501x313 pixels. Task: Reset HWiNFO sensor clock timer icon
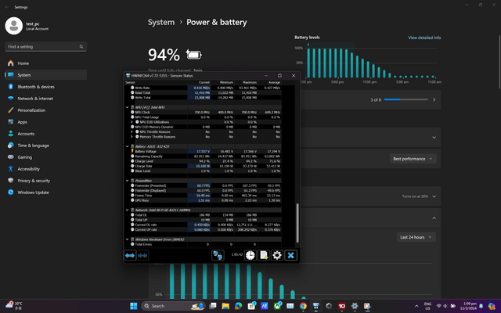point(250,255)
